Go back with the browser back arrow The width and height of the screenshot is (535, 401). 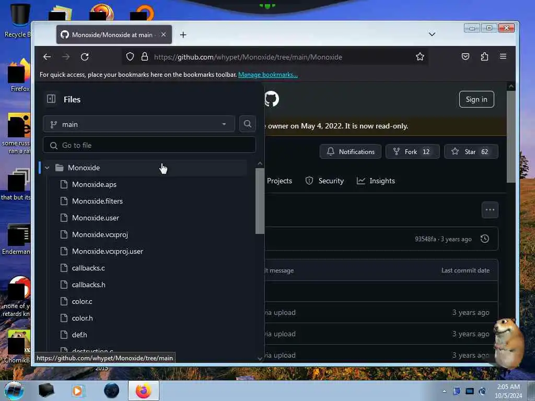click(x=47, y=57)
